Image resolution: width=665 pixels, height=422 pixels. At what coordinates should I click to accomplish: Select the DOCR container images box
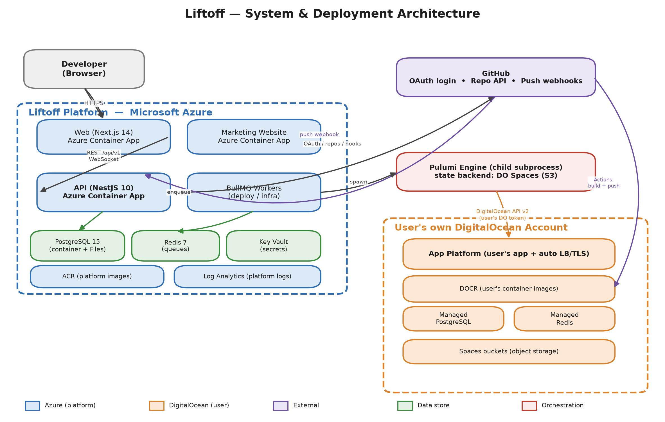[509, 289]
